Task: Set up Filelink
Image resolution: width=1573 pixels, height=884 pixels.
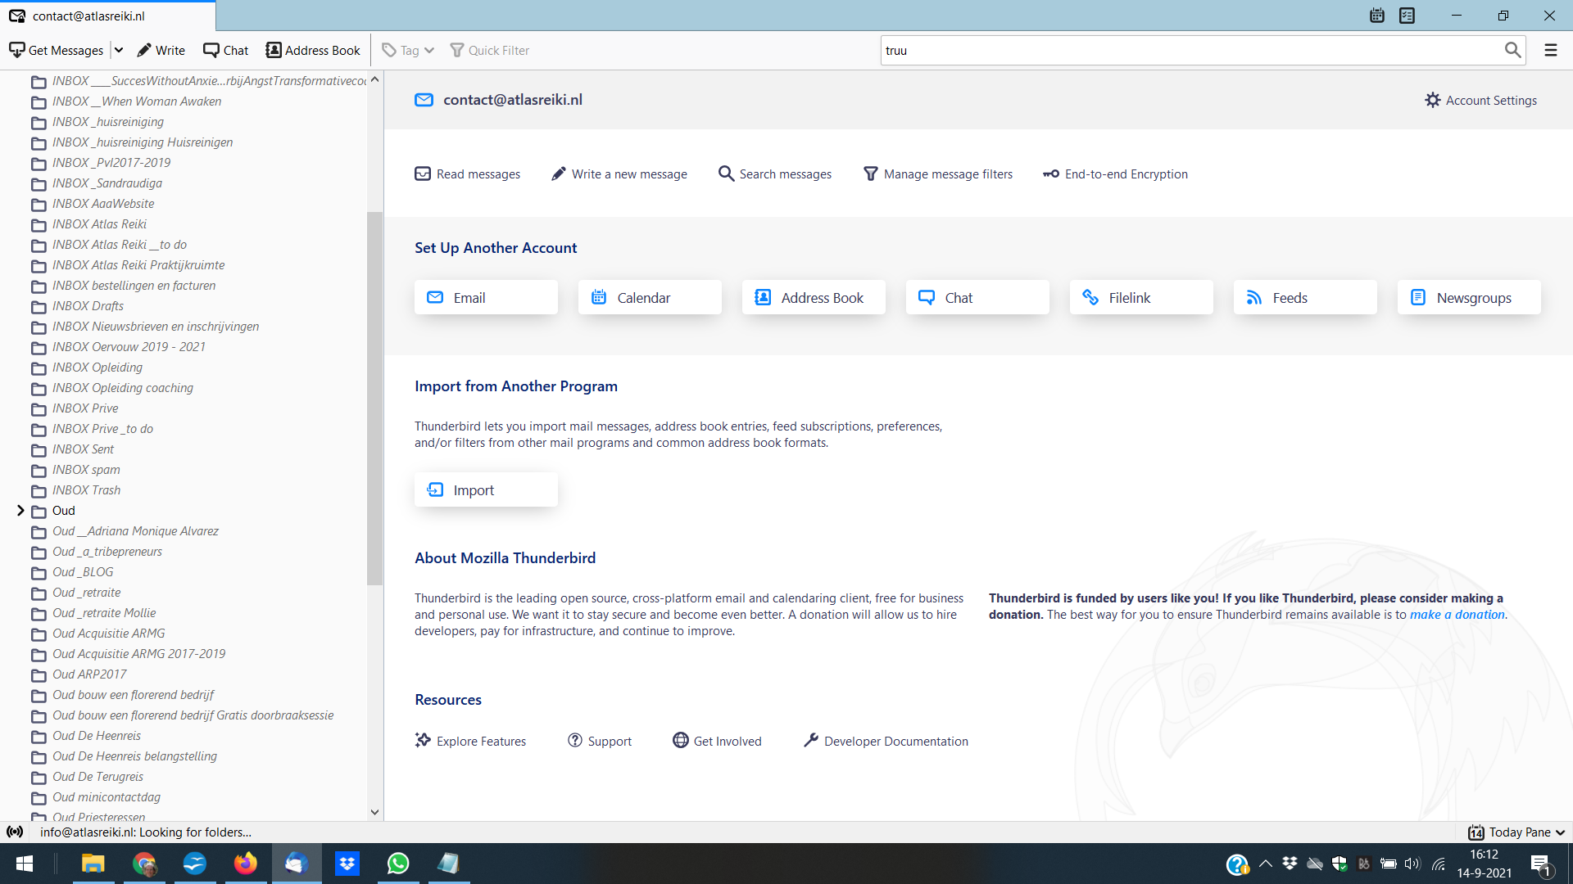Action: (1141, 297)
